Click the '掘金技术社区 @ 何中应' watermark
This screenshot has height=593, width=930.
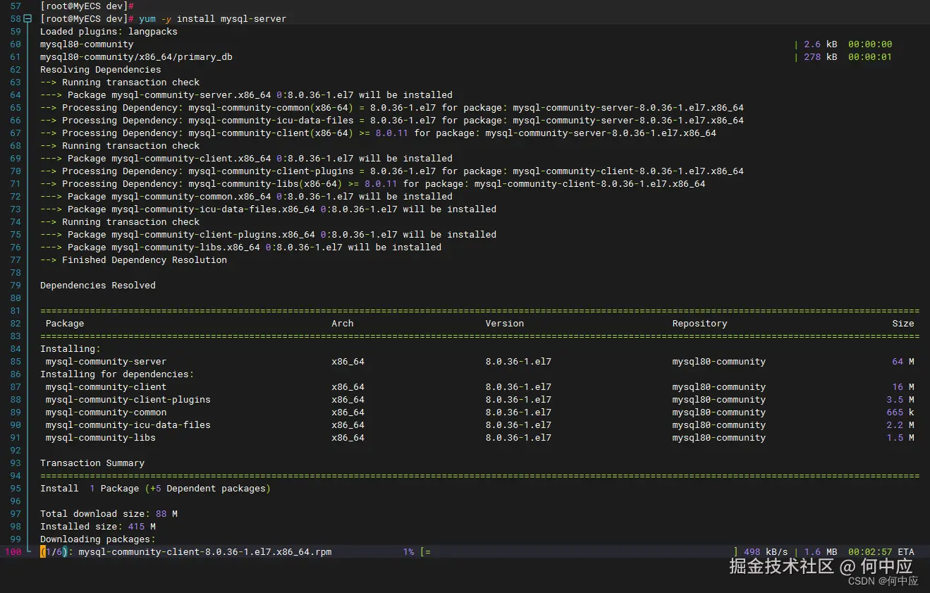point(821,566)
